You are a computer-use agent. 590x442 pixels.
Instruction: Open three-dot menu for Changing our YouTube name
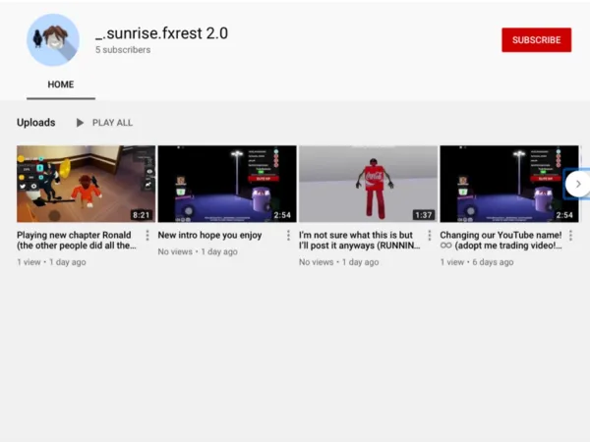coord(570,236)
